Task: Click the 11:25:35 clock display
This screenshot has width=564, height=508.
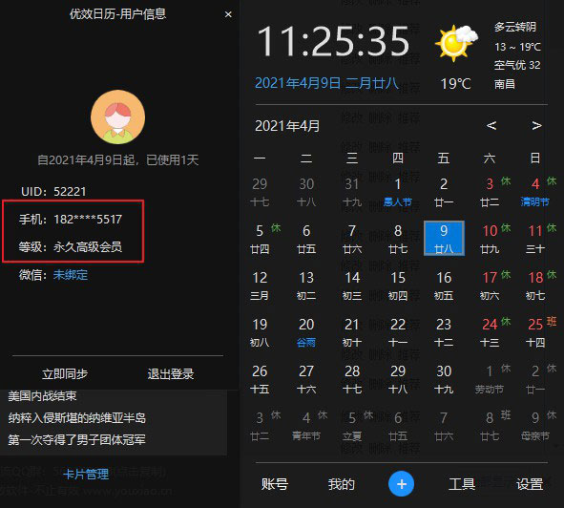Action: [x=333, y=42]
